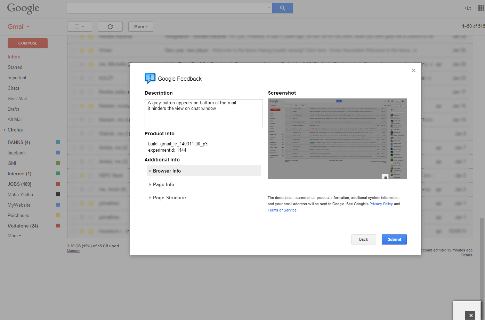The height and width of the screenshot is (320, 485).
Task: Expand the Browser Info section
Action: point(204,171)
